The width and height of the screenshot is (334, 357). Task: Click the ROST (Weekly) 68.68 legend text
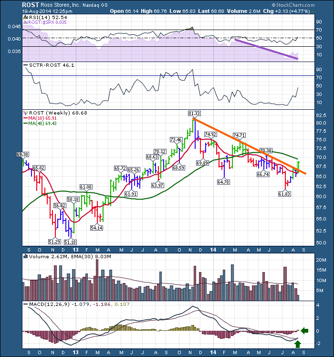click(x=58, y=113)
